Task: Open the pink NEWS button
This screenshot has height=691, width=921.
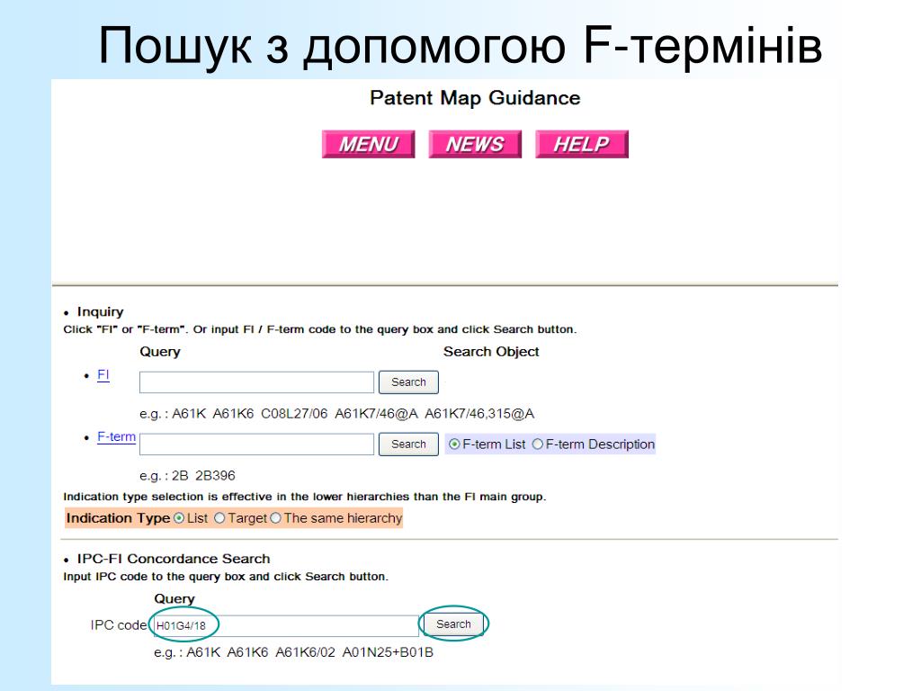Action: point(475,144)
